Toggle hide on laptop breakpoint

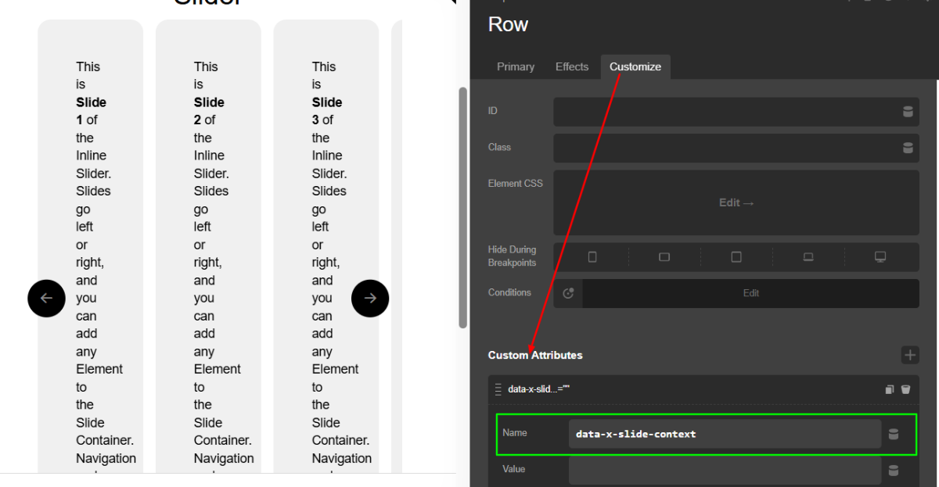[x=808, y=257]
